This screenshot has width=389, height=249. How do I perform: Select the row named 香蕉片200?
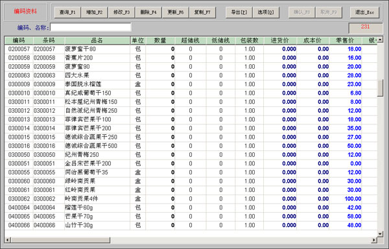[x=191, y=58]
